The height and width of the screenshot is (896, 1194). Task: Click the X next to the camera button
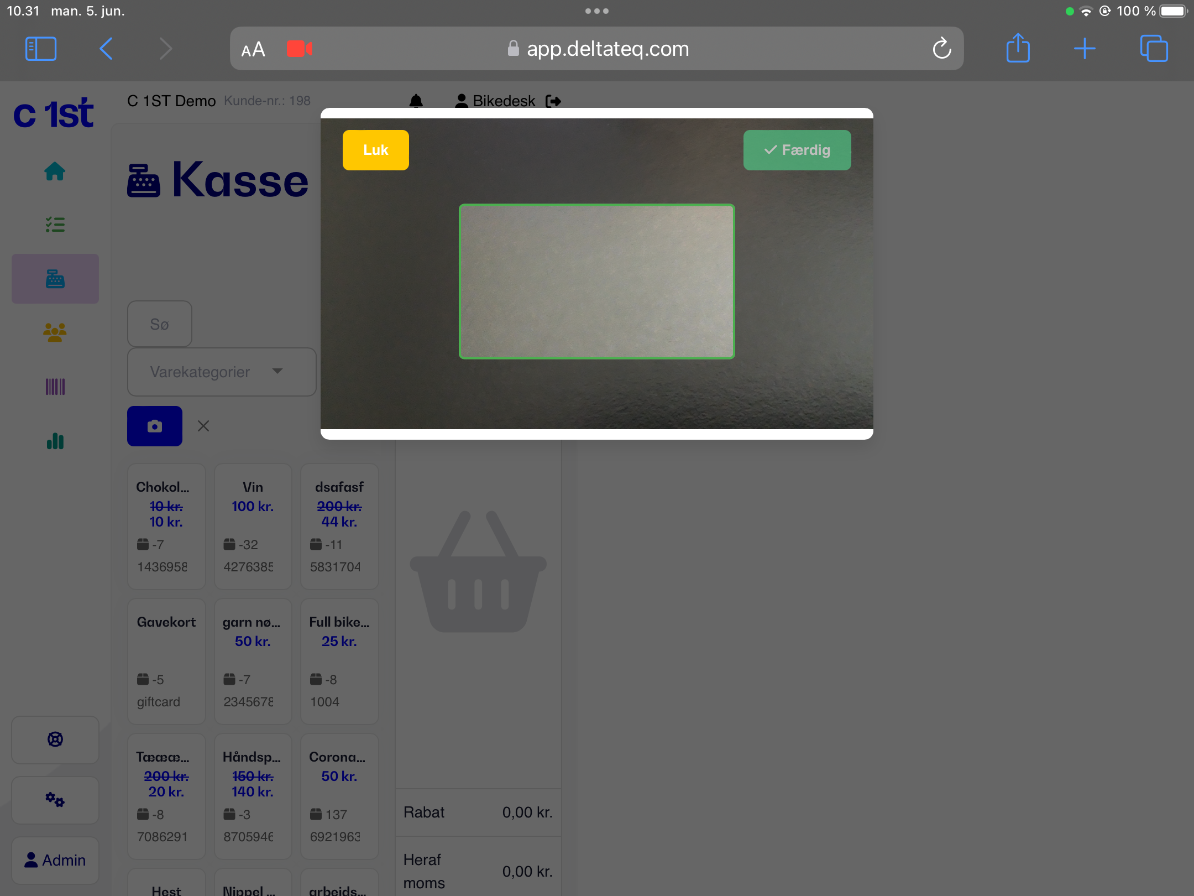coord(203,426)
